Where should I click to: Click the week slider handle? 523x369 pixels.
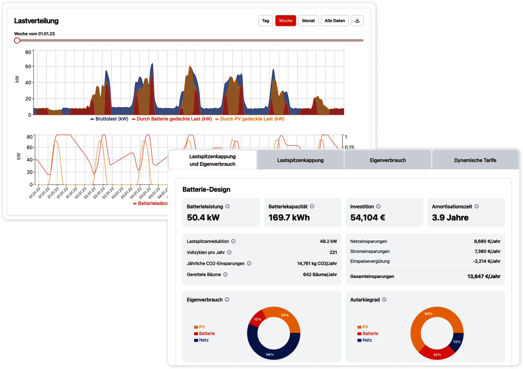pyautogui.click(x=17, y=40)
